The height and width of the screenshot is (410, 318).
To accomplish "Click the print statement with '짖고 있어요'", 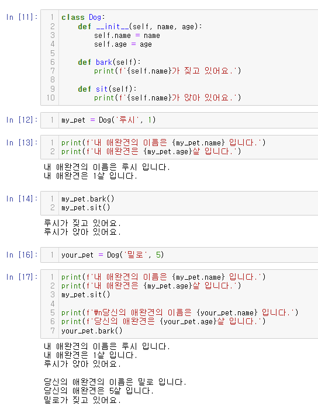I will click(168, 71).
